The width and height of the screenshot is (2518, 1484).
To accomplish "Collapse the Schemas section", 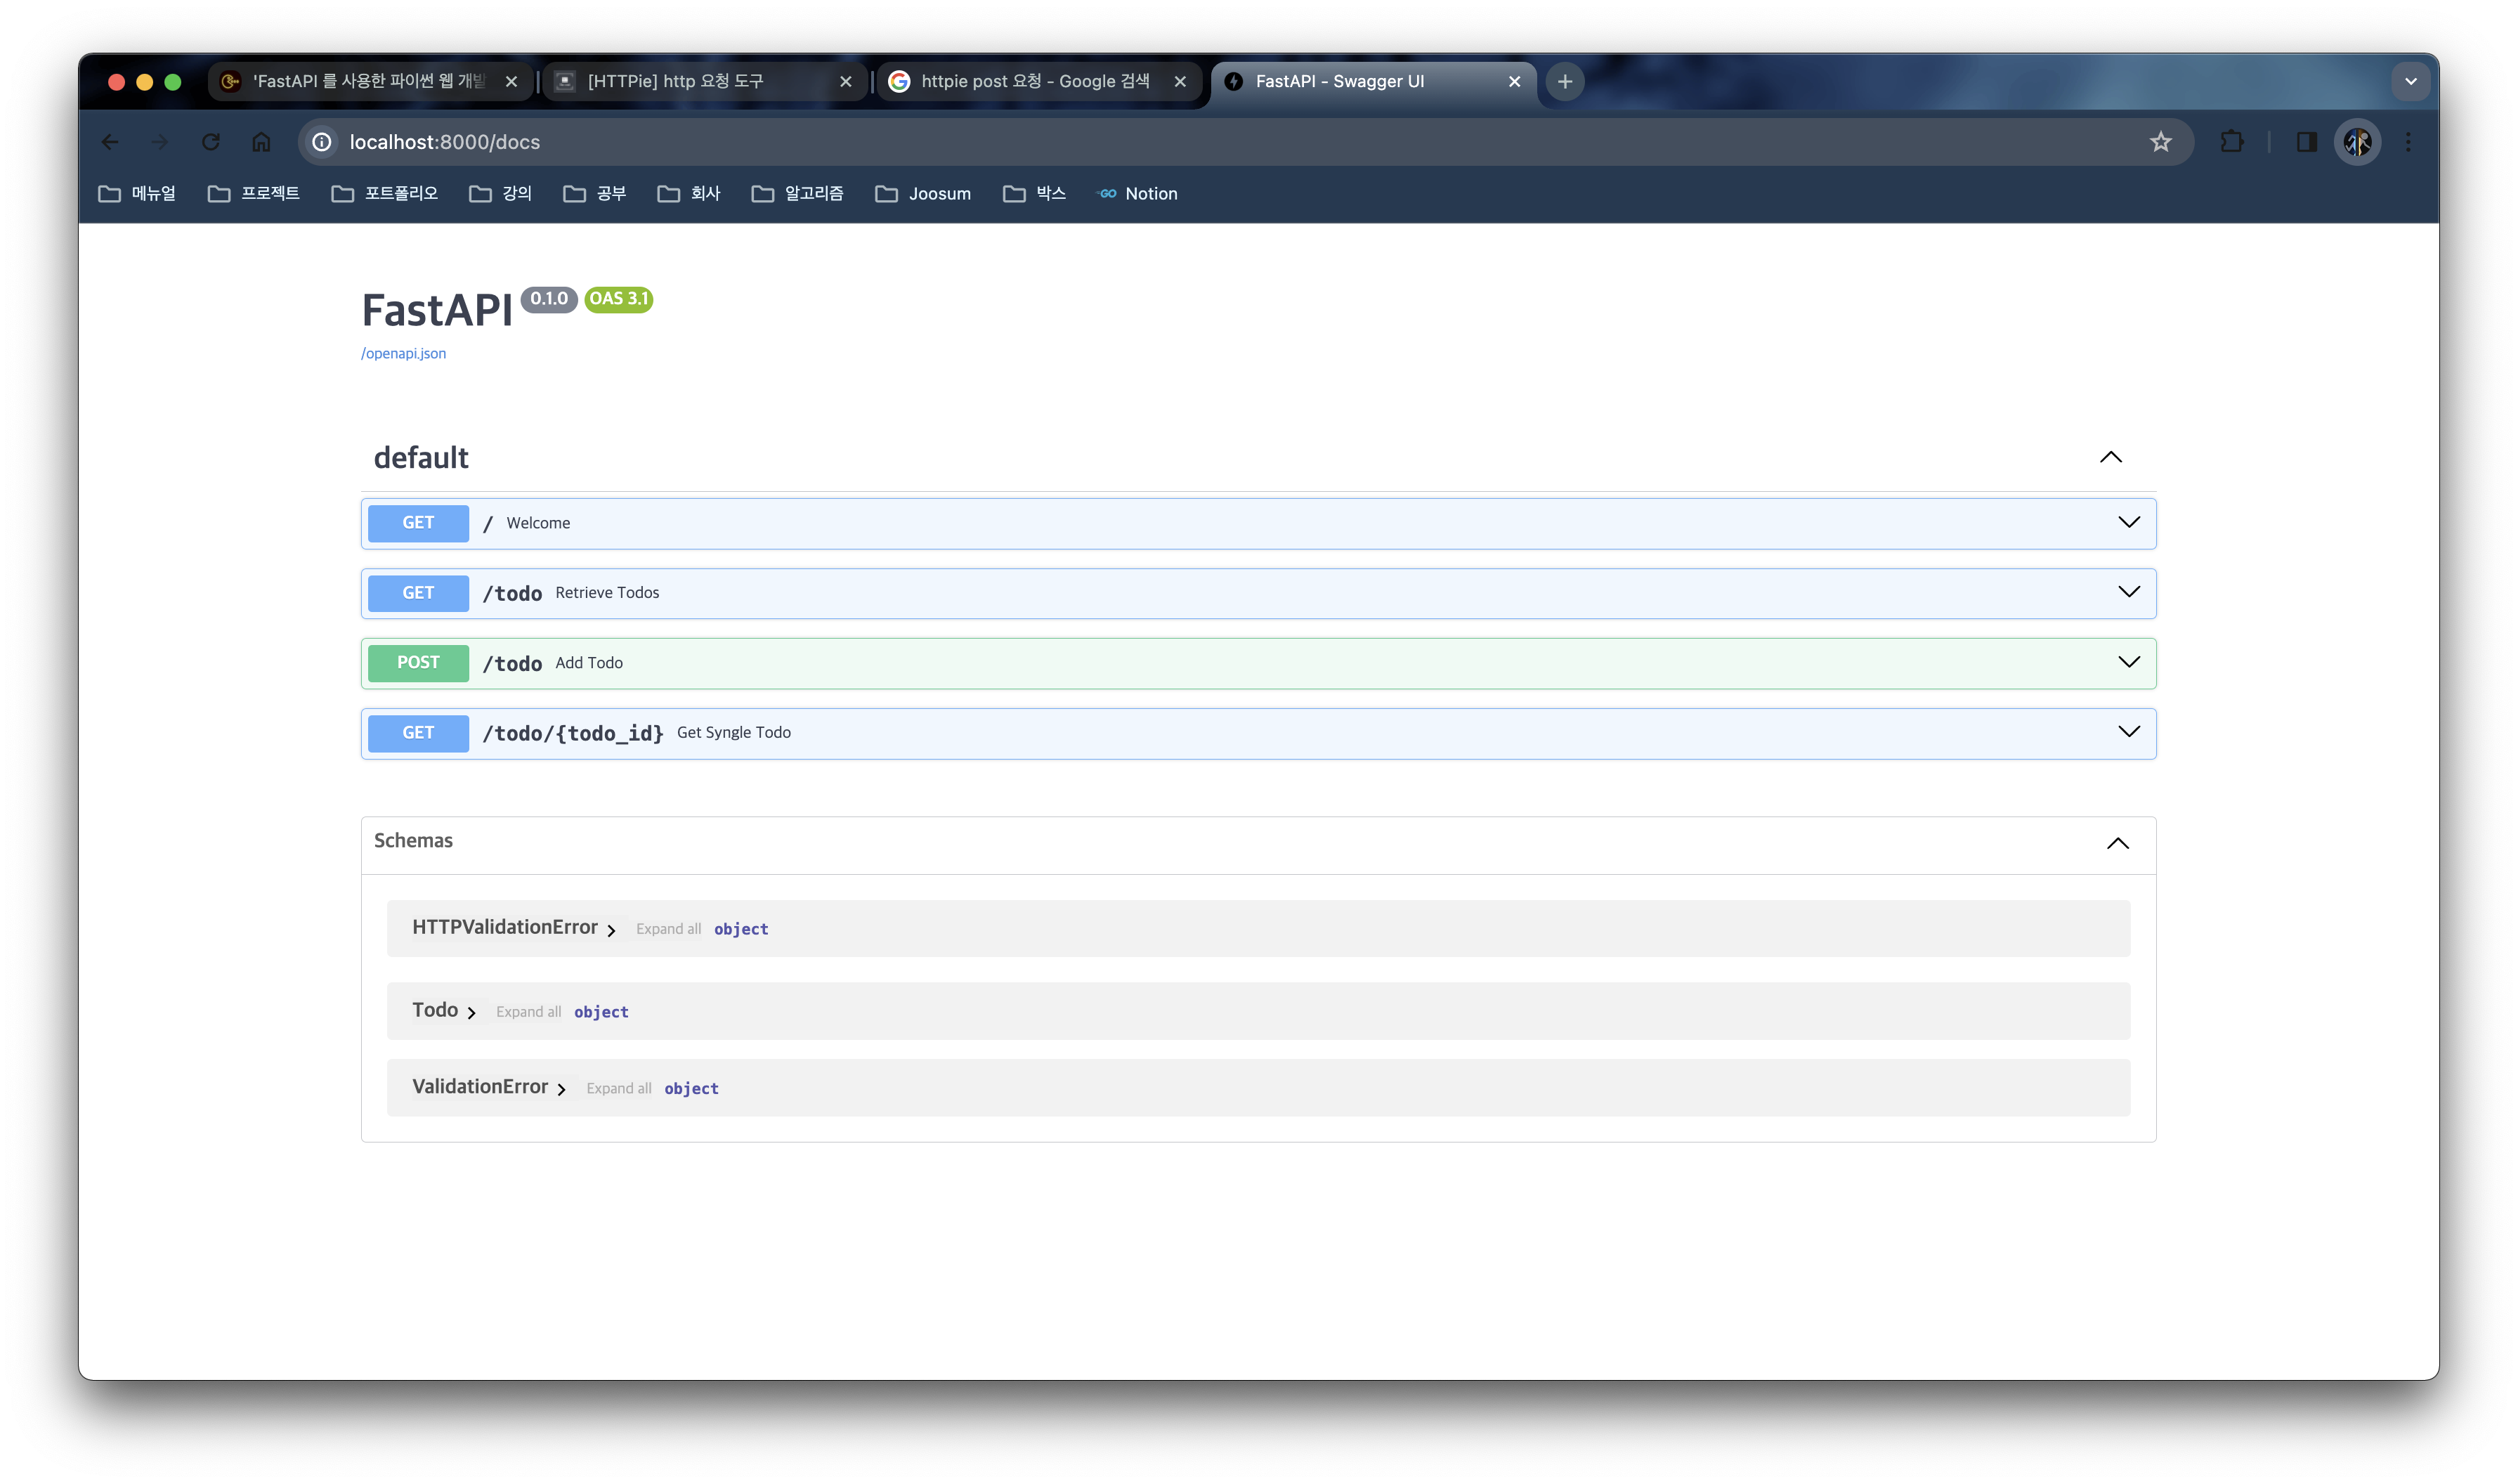I will pyautogui.click(x=2117, y=843).
